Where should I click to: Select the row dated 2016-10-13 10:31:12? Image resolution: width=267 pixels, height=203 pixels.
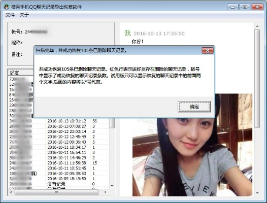pos(58,121)
